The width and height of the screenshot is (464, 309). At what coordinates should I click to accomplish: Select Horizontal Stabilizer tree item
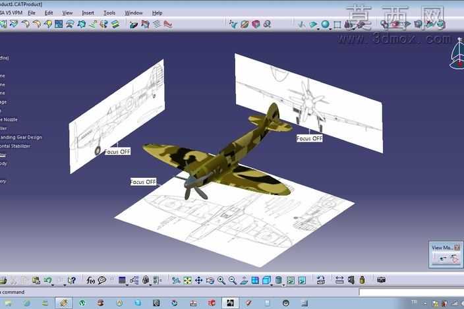(14, 146)
